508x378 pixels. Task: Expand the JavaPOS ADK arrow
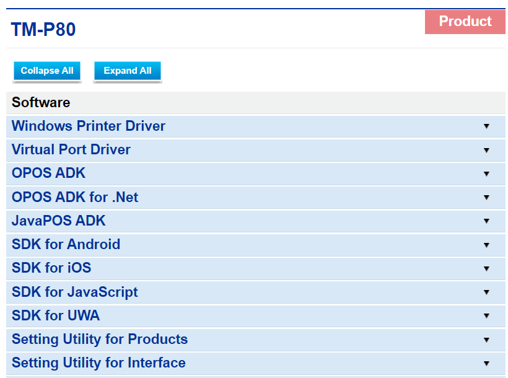tap(486, 221)
